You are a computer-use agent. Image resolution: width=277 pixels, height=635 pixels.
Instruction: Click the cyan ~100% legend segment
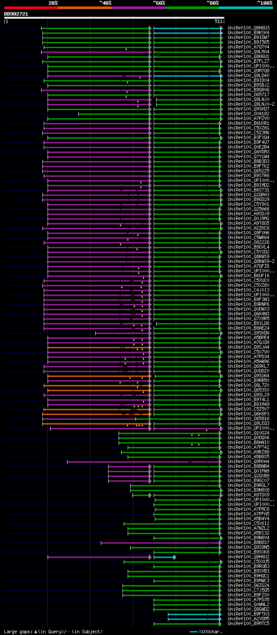pos(246,8)
